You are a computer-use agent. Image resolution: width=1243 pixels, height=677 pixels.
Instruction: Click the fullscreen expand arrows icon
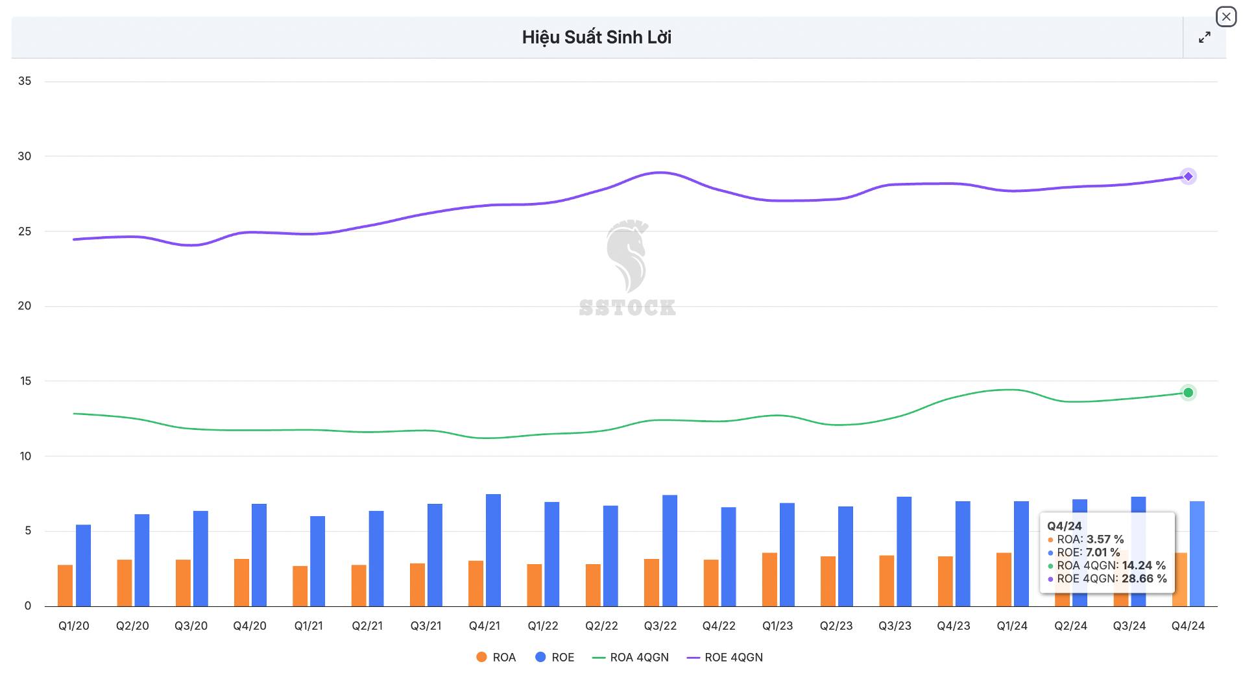click(1204, 38)
